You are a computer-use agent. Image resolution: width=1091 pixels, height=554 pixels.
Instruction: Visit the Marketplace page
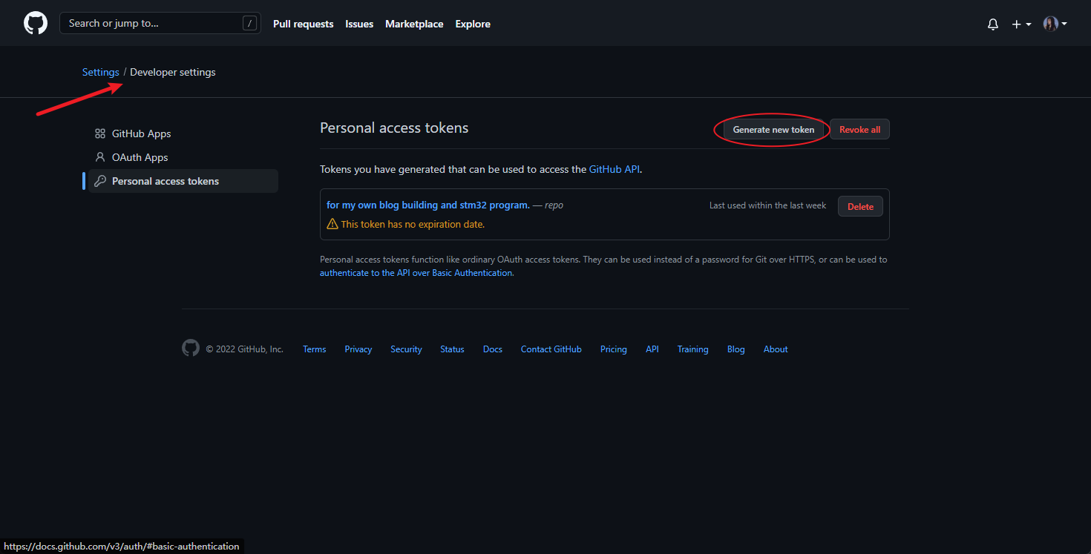414,24
